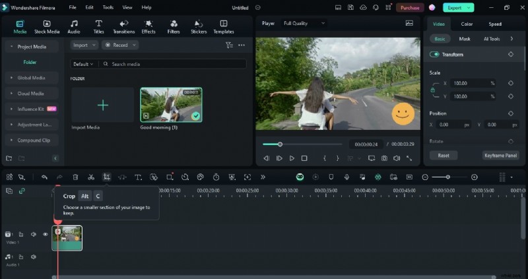Click the Keyframe Panel button
This screenshot has width=528, height=279.
pos(500,156)
